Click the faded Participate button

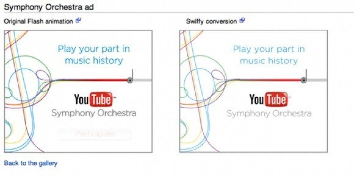point(94,134)
